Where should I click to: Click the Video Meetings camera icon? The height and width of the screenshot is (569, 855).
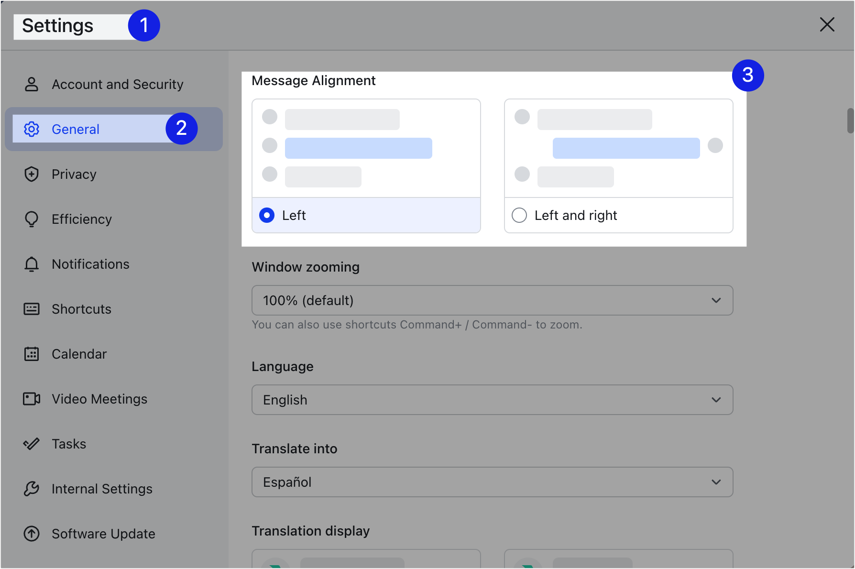(31, 399)
